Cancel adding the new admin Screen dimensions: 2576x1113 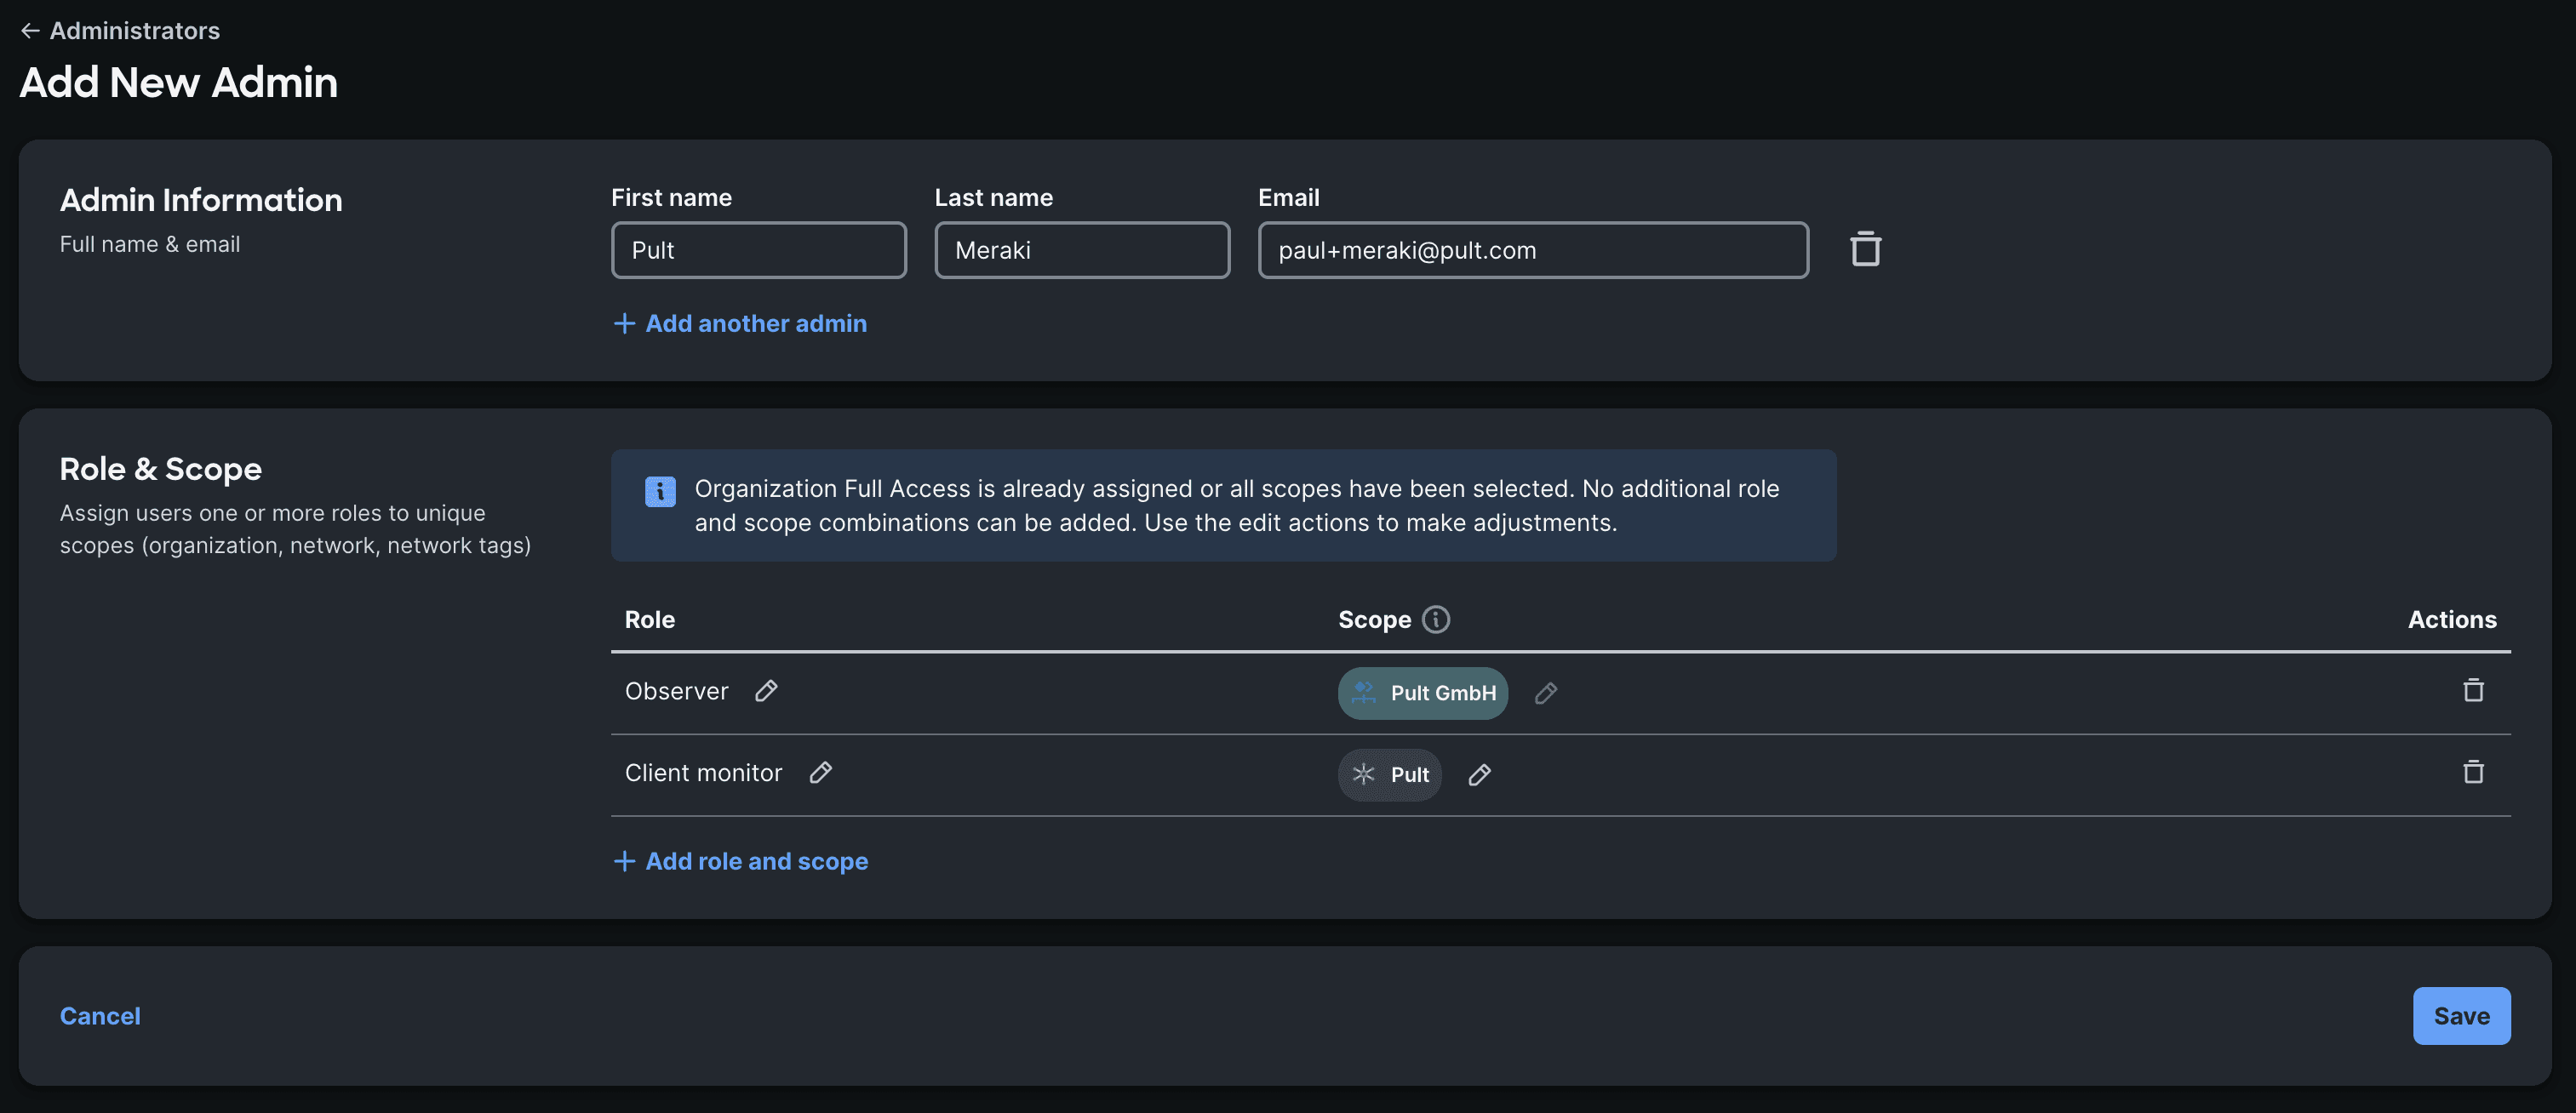[100, 1016]
